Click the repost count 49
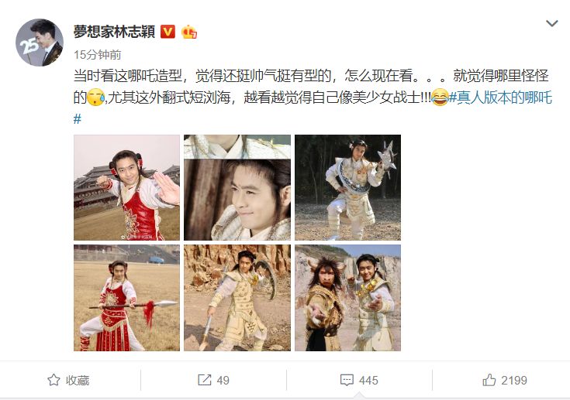This screenshot has width=570, height=400. pos(223,380)
